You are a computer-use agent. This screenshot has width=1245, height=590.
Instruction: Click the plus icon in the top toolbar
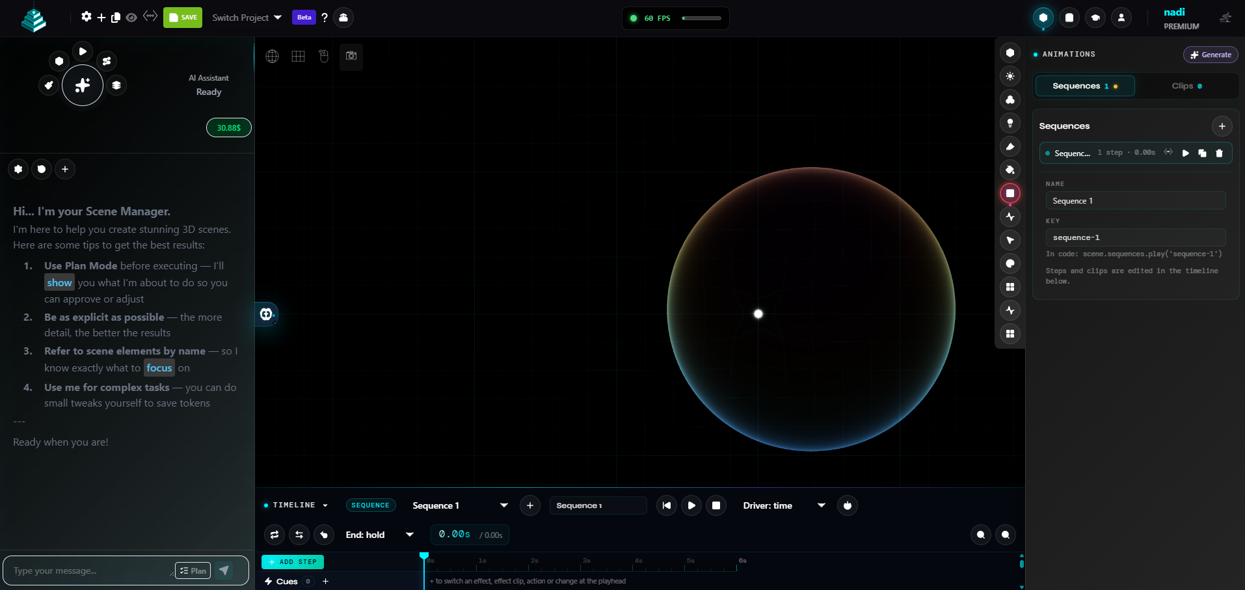(x=101, y=18)
